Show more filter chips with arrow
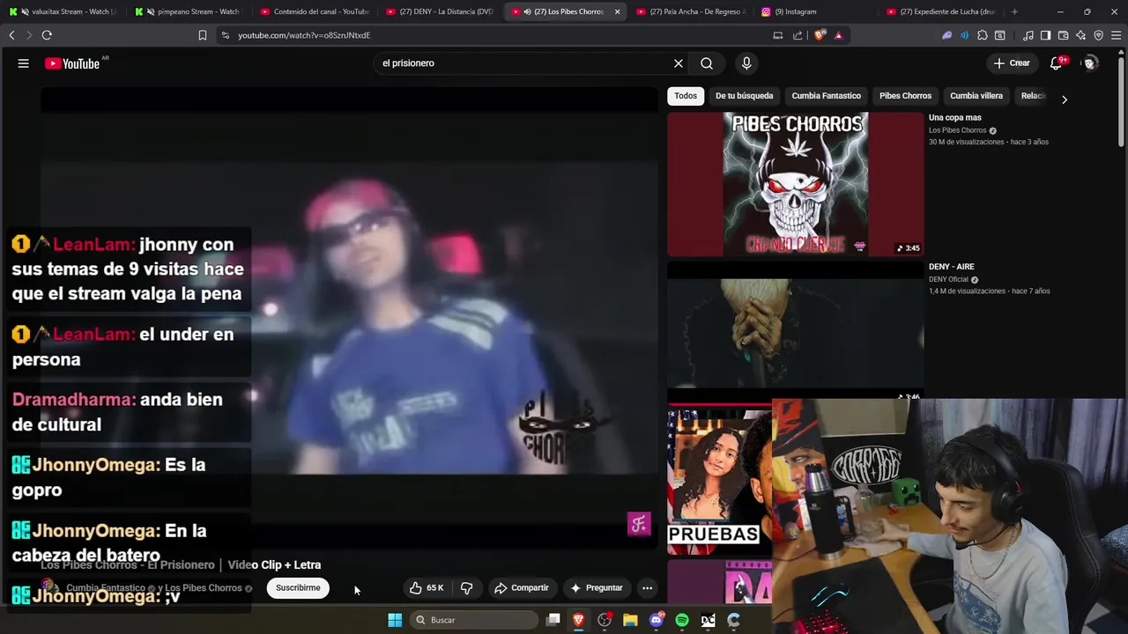 pyautogui.click(x=1064, y=100)
